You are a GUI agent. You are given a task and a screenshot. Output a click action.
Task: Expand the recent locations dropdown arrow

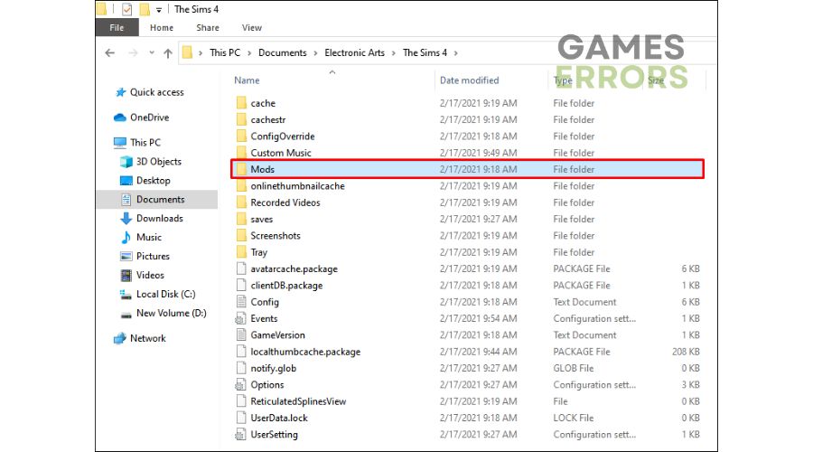pyautogui.click(x=150, y=53)
